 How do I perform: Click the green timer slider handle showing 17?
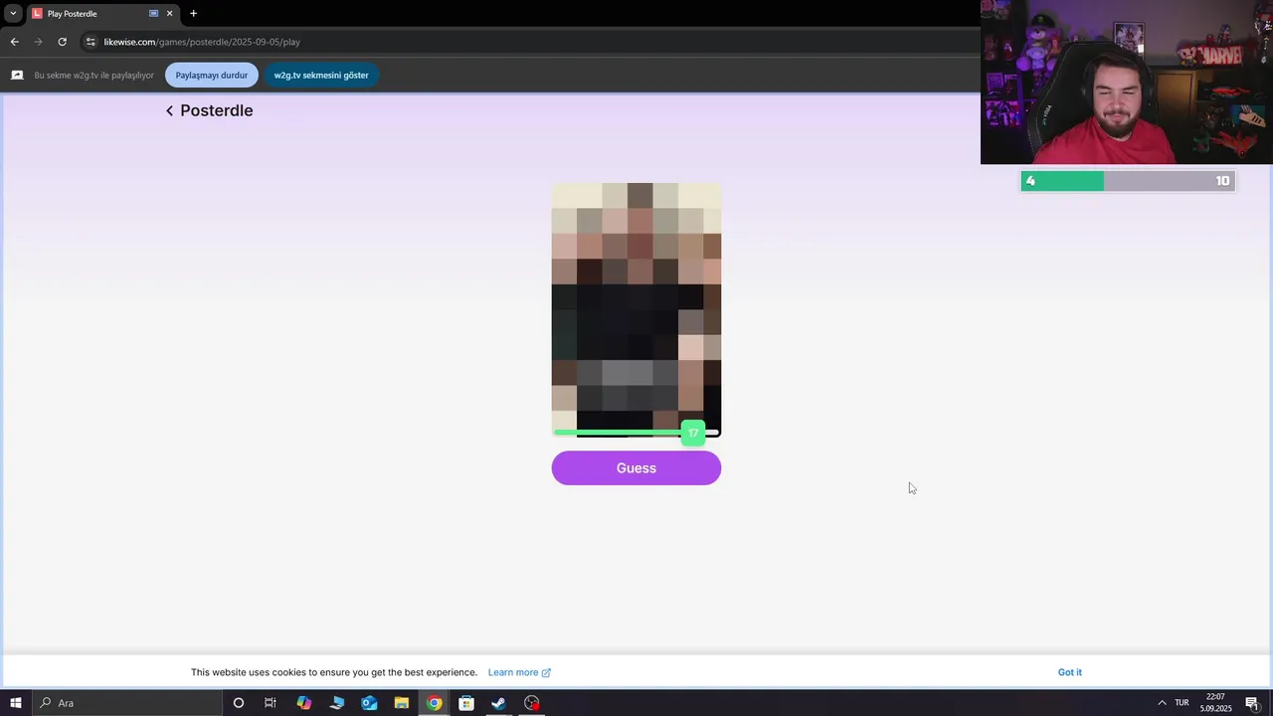pyautogui.click(x=693, y=433)
